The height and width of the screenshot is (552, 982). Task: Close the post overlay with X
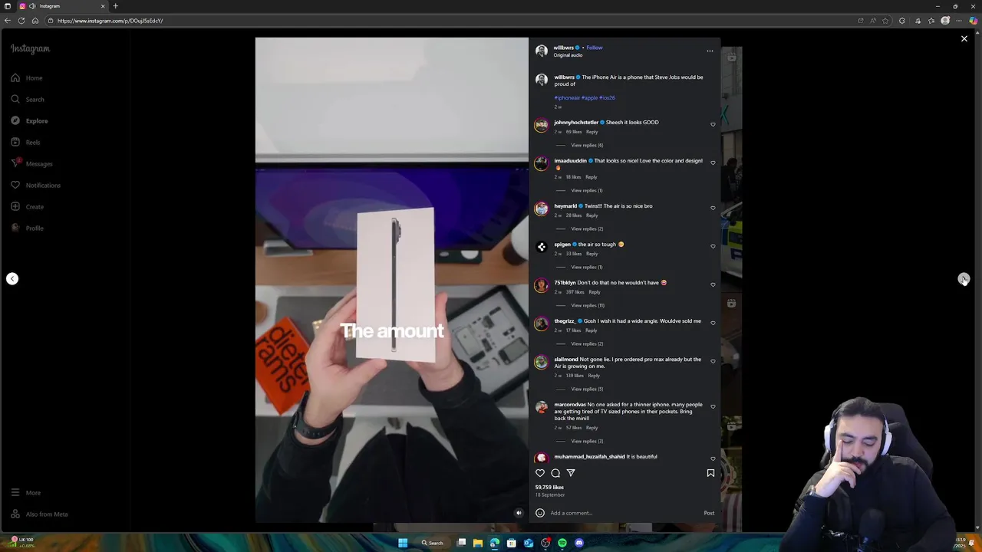(964, 38)
